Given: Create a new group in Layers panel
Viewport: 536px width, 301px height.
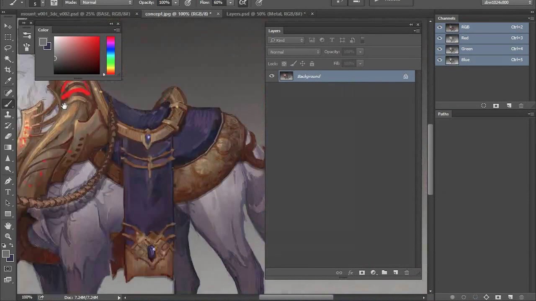Looking at the screenshot, I should [384, 273].
